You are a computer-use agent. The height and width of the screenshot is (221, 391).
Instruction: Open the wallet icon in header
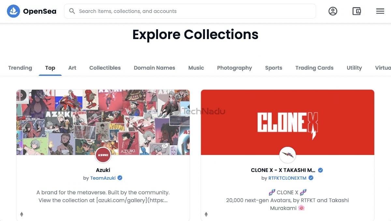tap(356, 11)
